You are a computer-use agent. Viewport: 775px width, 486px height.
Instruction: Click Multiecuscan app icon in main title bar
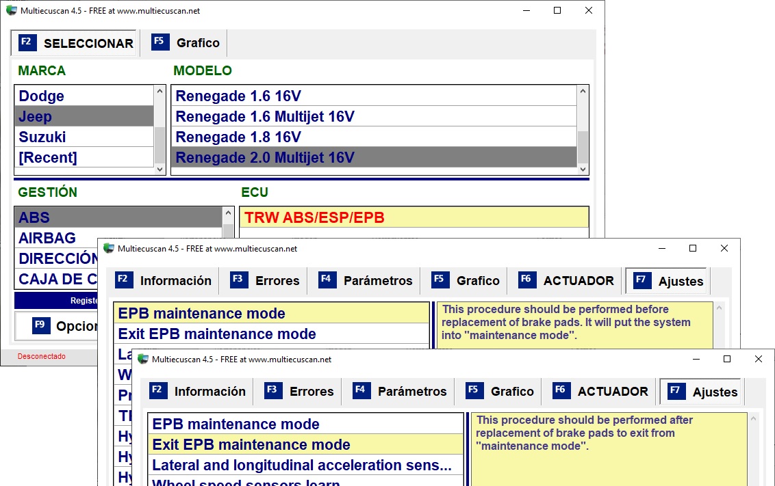click(x=12, y=10)
